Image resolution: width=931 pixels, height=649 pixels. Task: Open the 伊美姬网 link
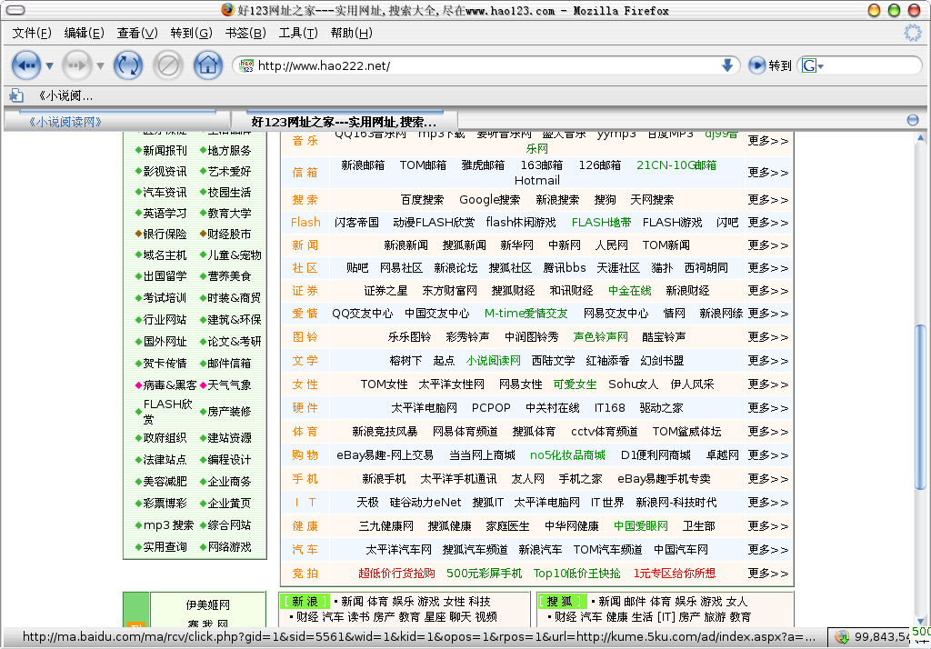click(208, 605)
